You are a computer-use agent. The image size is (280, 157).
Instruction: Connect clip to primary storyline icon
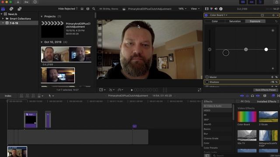[x=21, y=96]
